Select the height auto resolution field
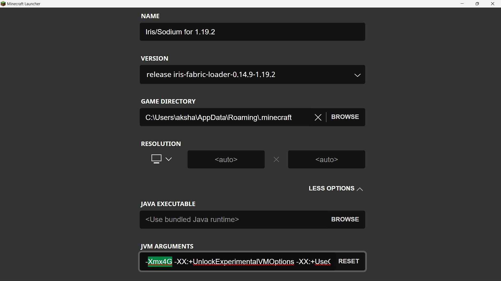Image resolution: width=501 pixels, height=281 pixels. [x=326, y=159]
